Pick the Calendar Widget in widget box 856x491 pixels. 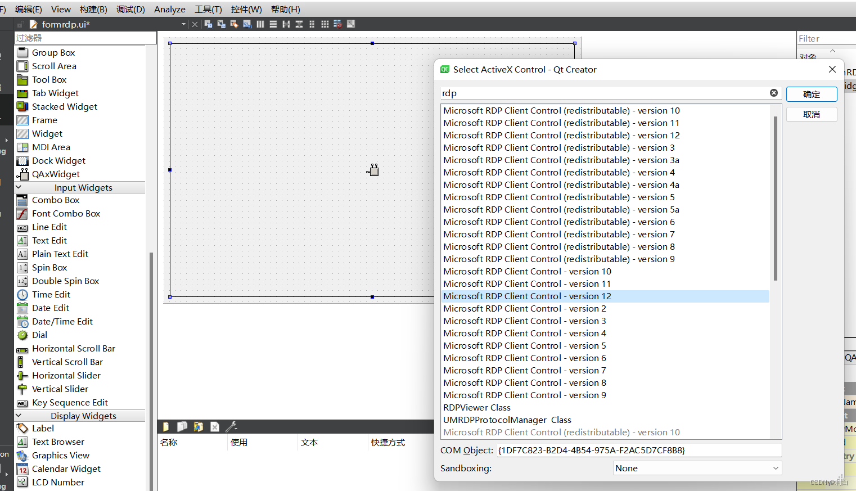click(66, 469)
